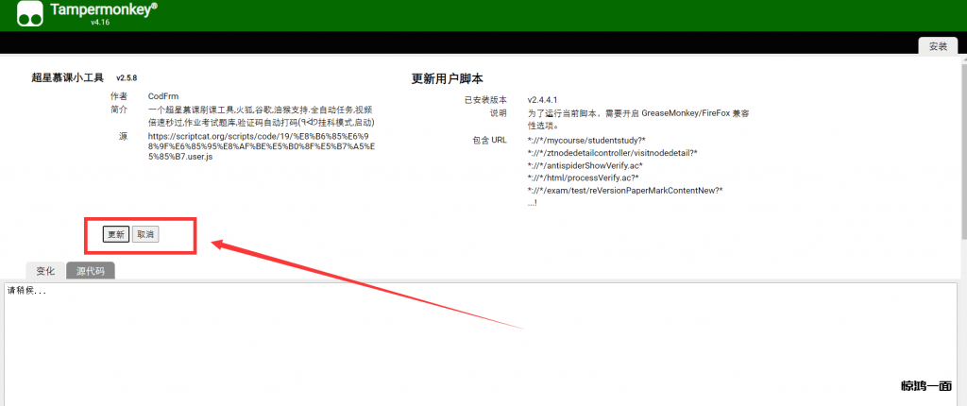The width and height of the screenshot is (967, 406).
Task: Click the Tampermonkey logo icon
Action: 30,14
